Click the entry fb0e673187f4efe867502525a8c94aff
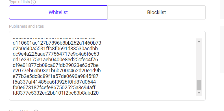224x111 pixels. pyautogui.click(x=54, y=88)
